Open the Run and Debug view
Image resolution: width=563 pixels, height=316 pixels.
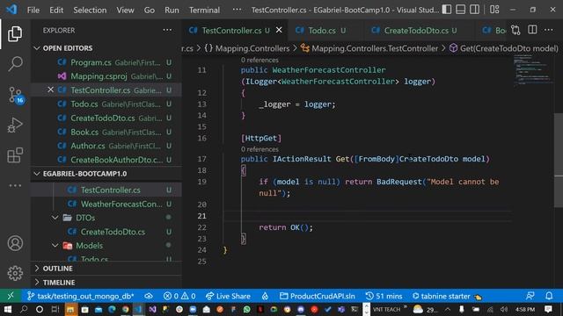click(x=15, y=125)
